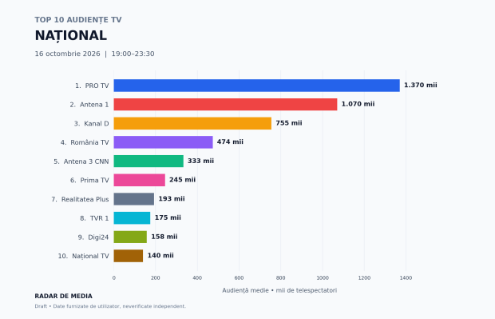Image resolution: width=495 pixels, height=319 pixels.
Task: Click the x-axis tick label '800'
Action: 281,278
